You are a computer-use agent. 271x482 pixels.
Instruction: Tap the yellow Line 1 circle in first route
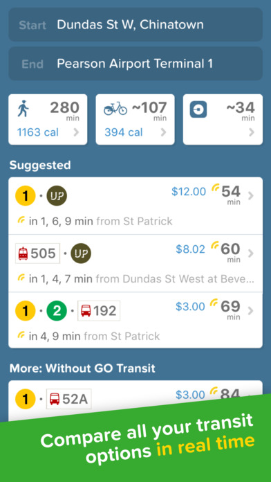pos(25,196)
